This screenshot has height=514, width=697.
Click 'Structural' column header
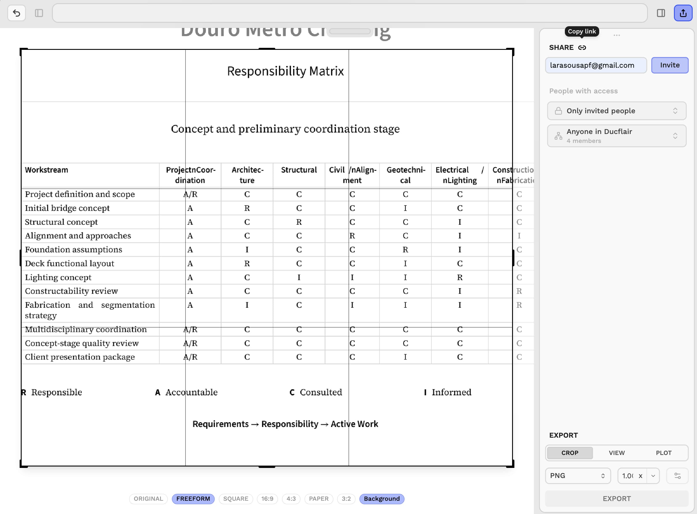[299, 170]
